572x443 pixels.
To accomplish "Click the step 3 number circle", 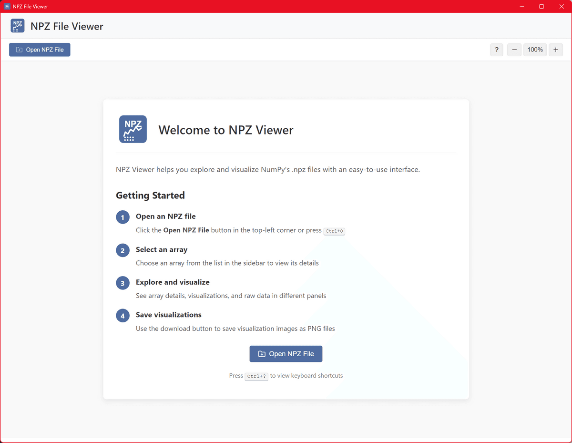I will (x=123, y=283).
